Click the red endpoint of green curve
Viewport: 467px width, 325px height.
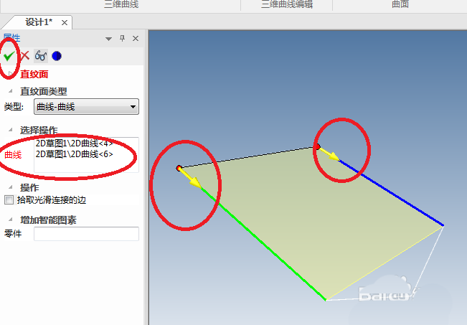[179, 169]
